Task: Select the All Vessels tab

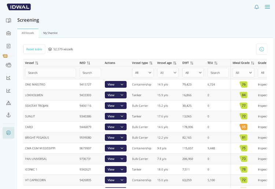Action: (x=28, y=33)
